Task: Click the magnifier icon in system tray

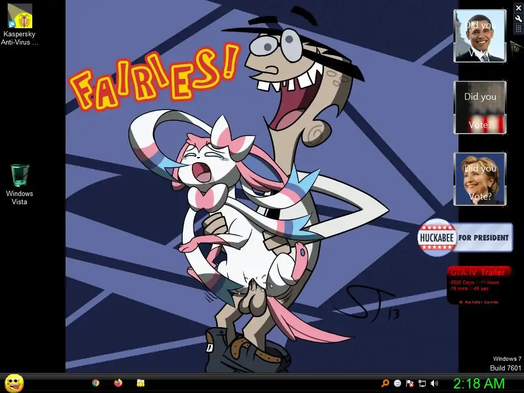Action: click(385, 383)
